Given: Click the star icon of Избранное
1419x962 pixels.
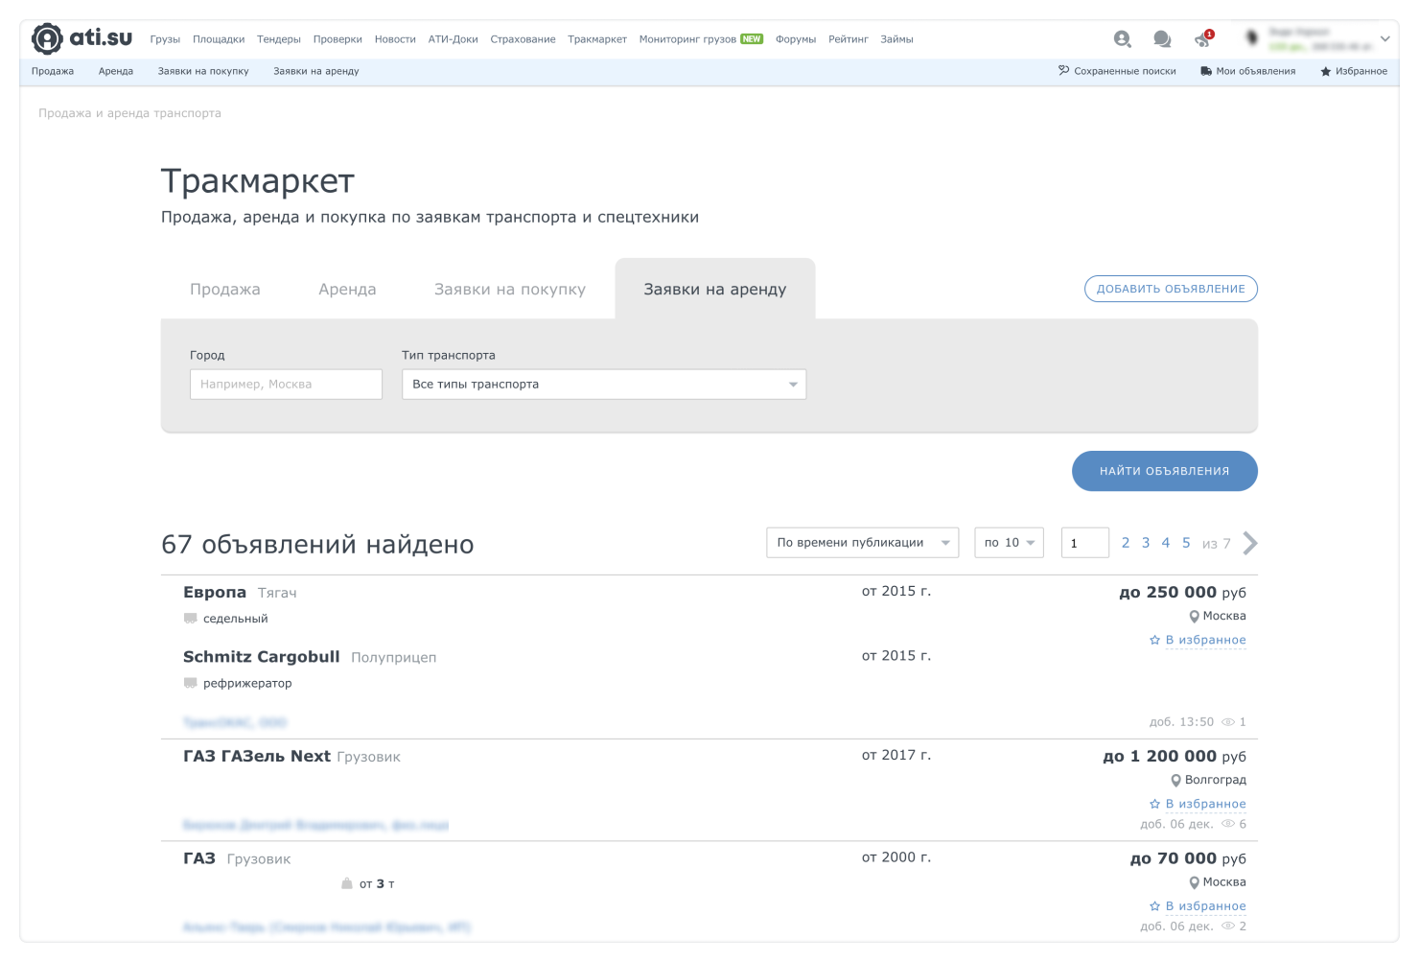Looking at the screenshot, I should pyautogui.click(x=1326, y=71).
